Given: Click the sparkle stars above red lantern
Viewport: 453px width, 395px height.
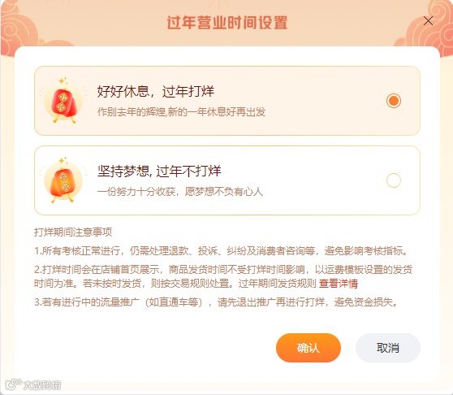Looking at the screenshot, I should [x=63, y=80].
